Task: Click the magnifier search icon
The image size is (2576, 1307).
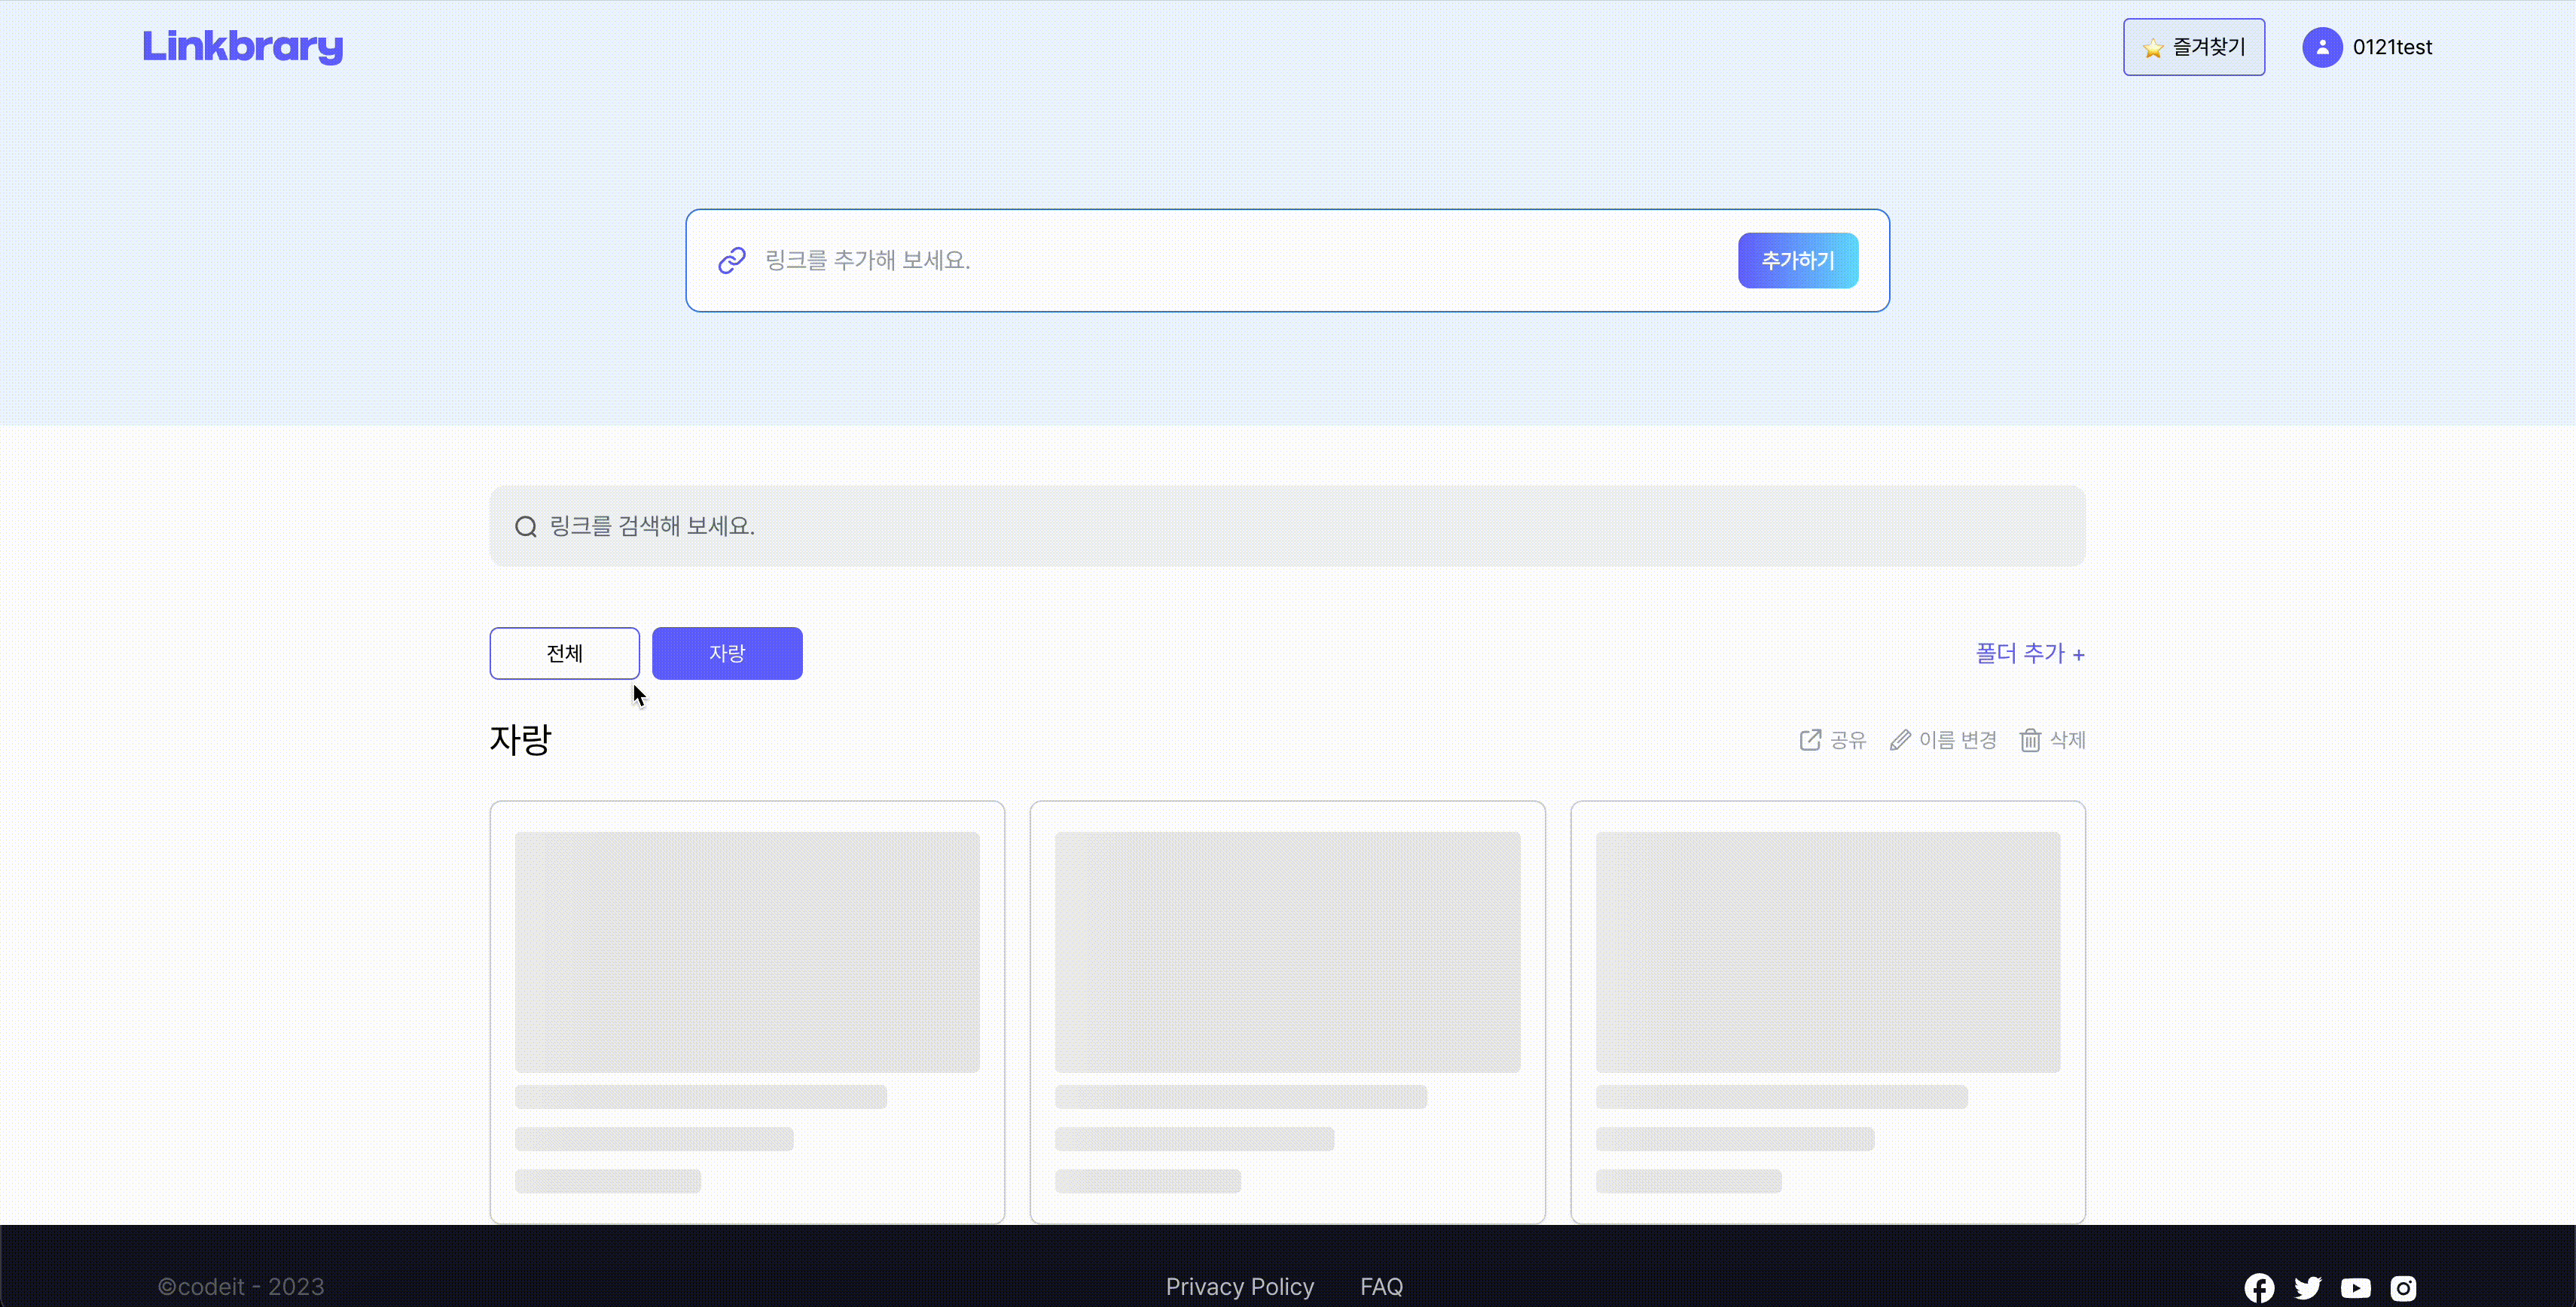Action: point(526,526)
